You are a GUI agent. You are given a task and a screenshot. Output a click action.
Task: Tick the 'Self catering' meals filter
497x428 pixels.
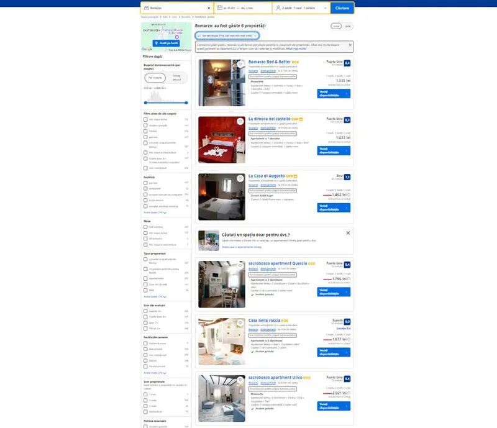coord(145,227)
